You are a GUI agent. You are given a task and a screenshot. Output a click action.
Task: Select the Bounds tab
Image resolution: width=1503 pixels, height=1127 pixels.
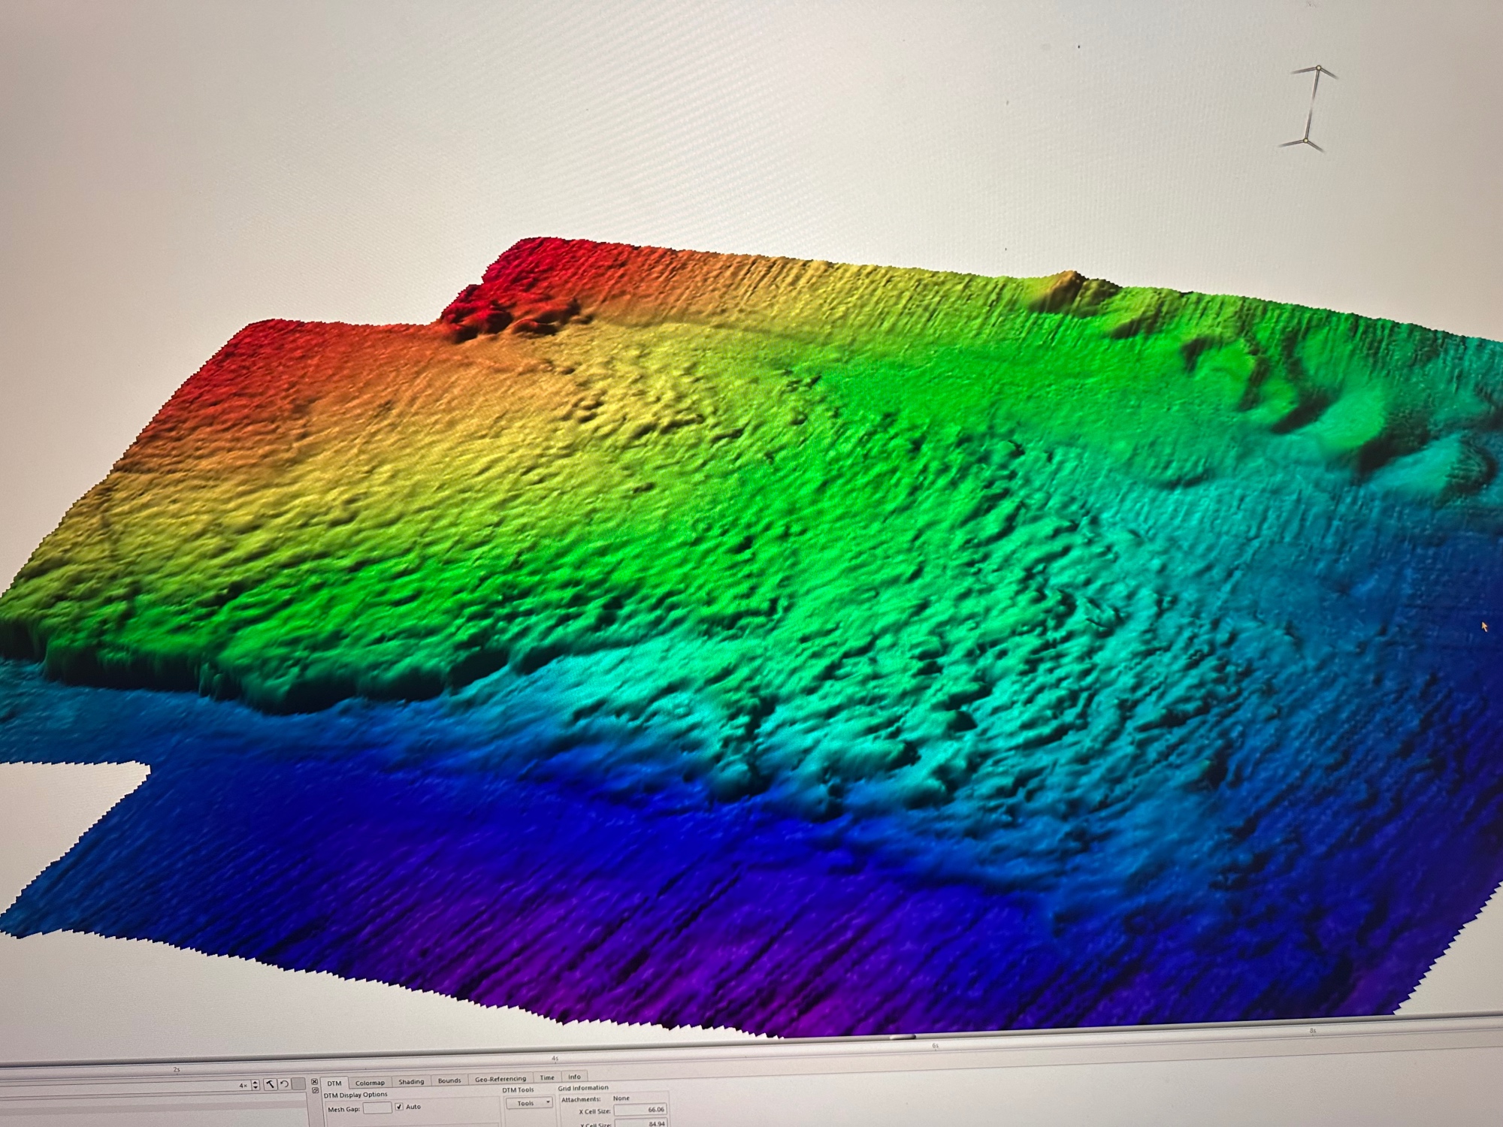click(x=449, y=1080)
